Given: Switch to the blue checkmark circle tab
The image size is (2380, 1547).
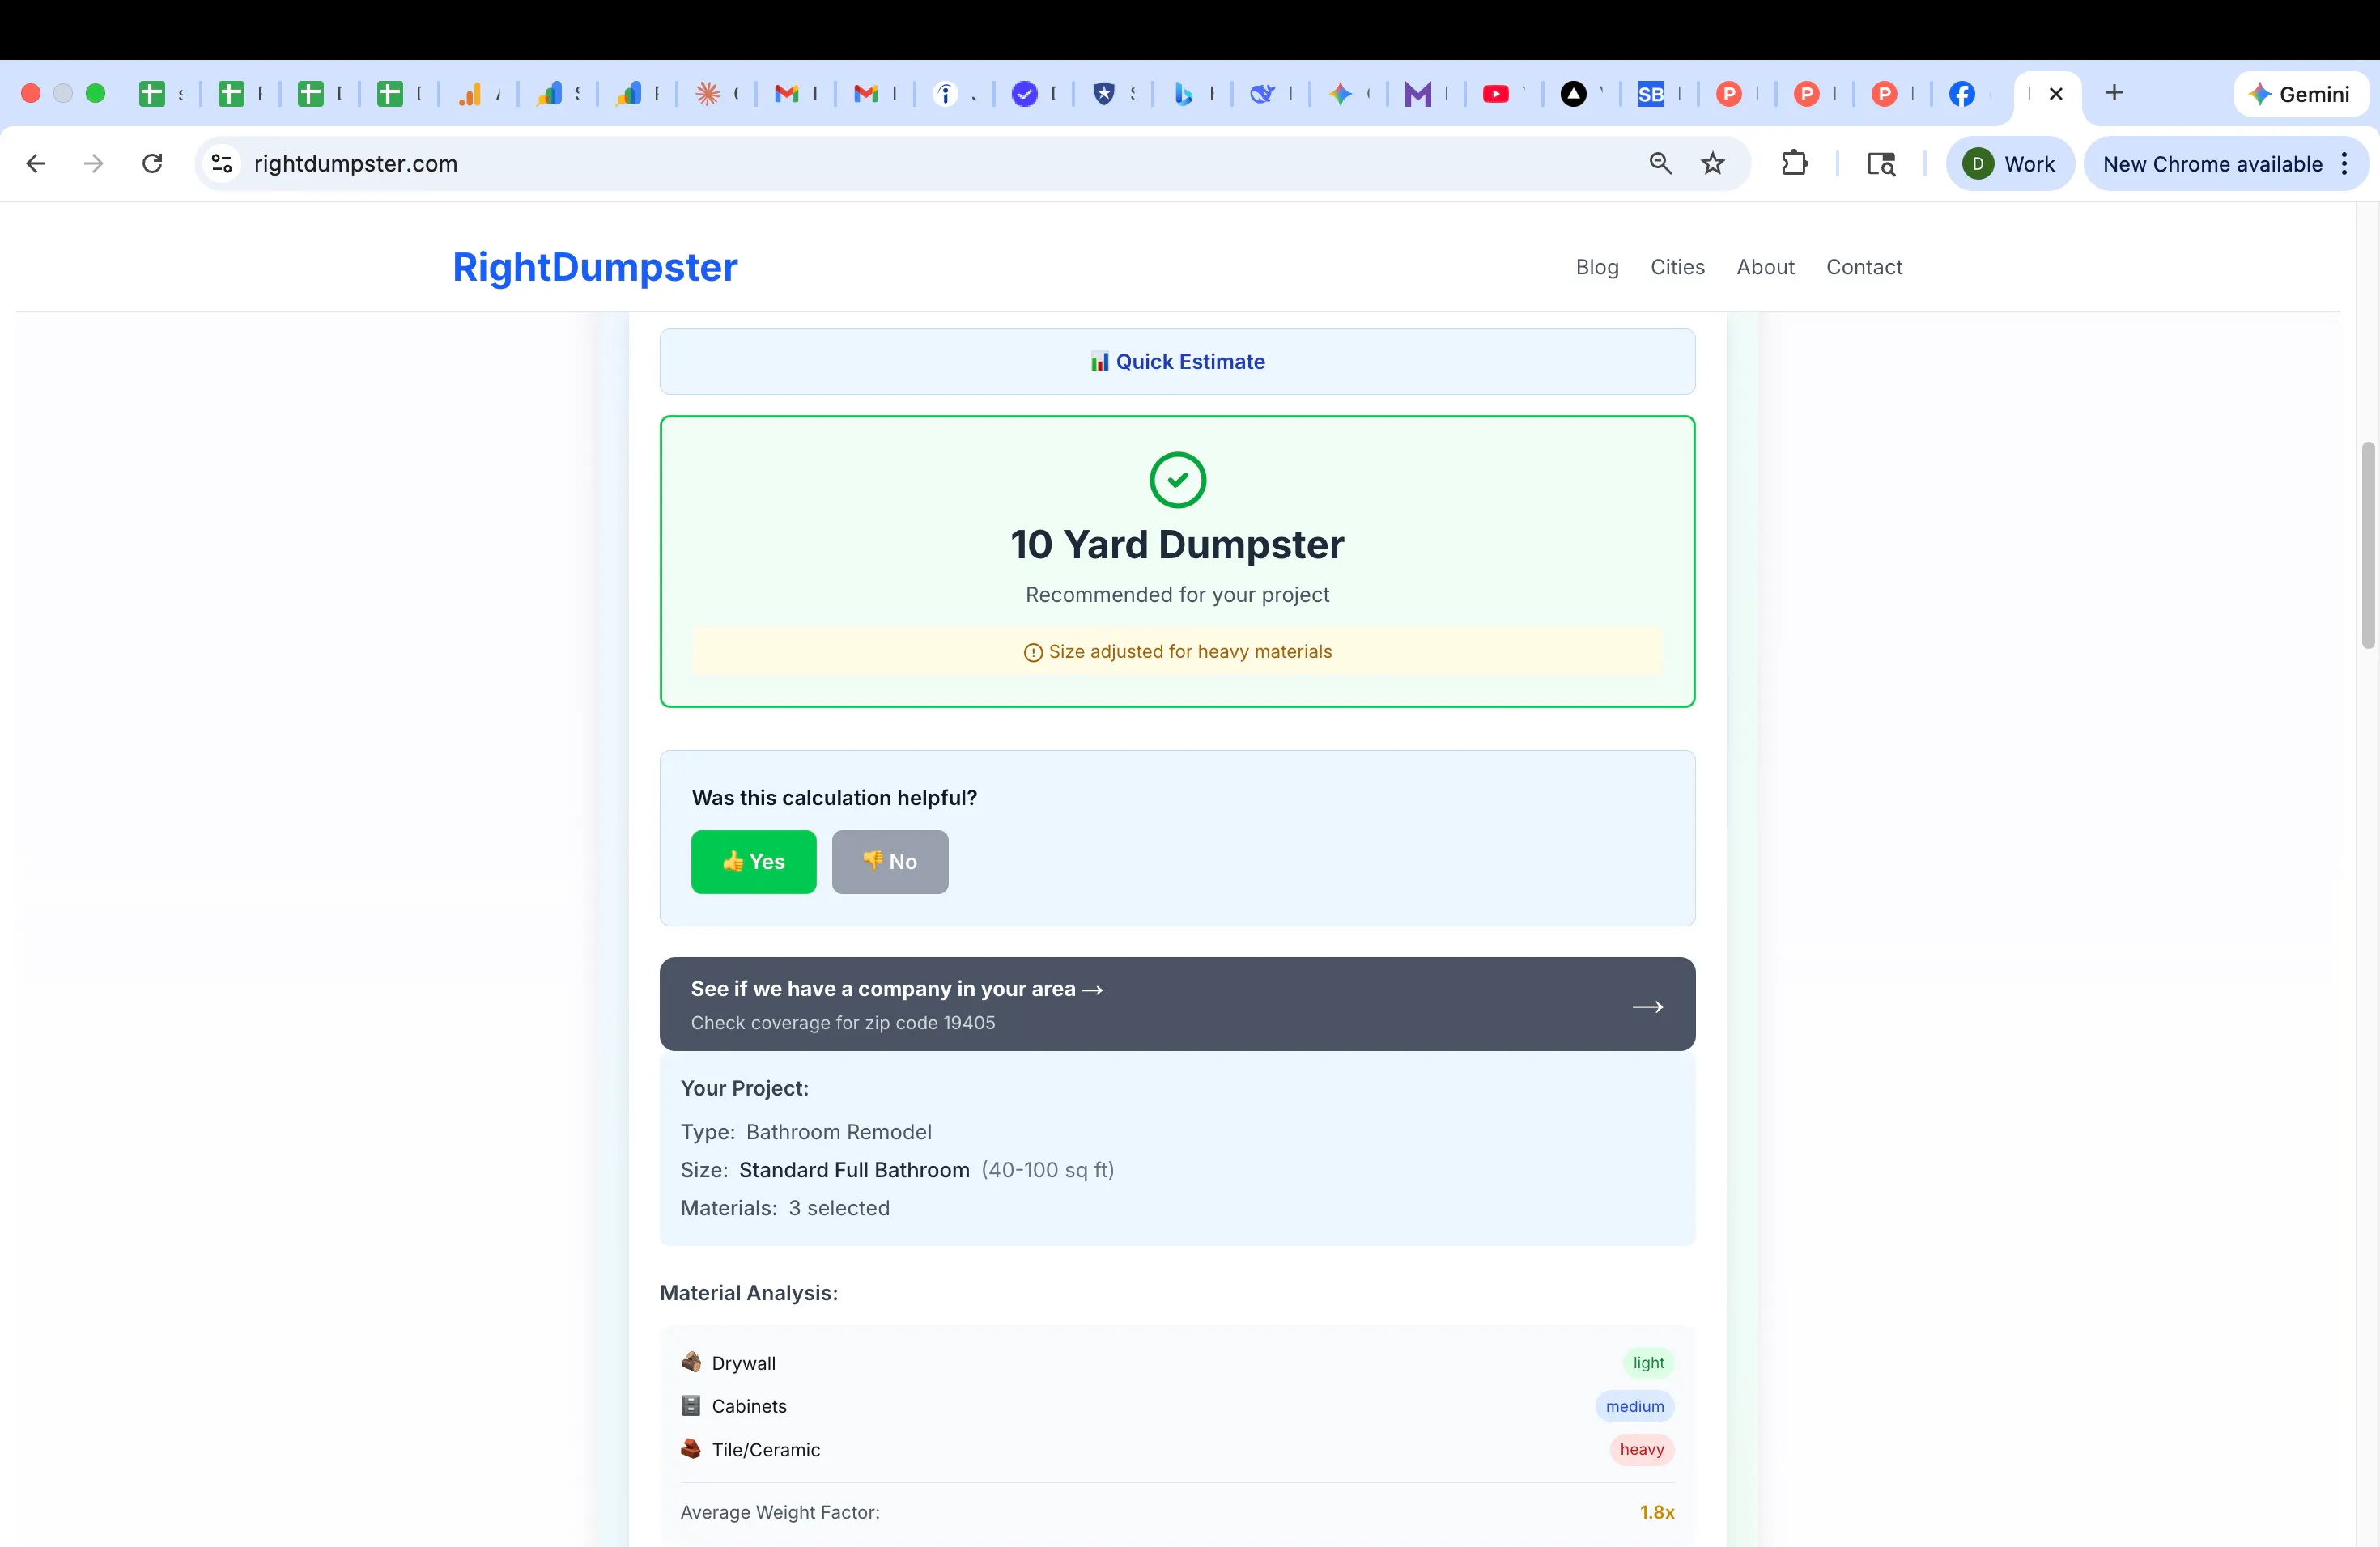Looking at the screenshot, I should tap(1024, 94).
